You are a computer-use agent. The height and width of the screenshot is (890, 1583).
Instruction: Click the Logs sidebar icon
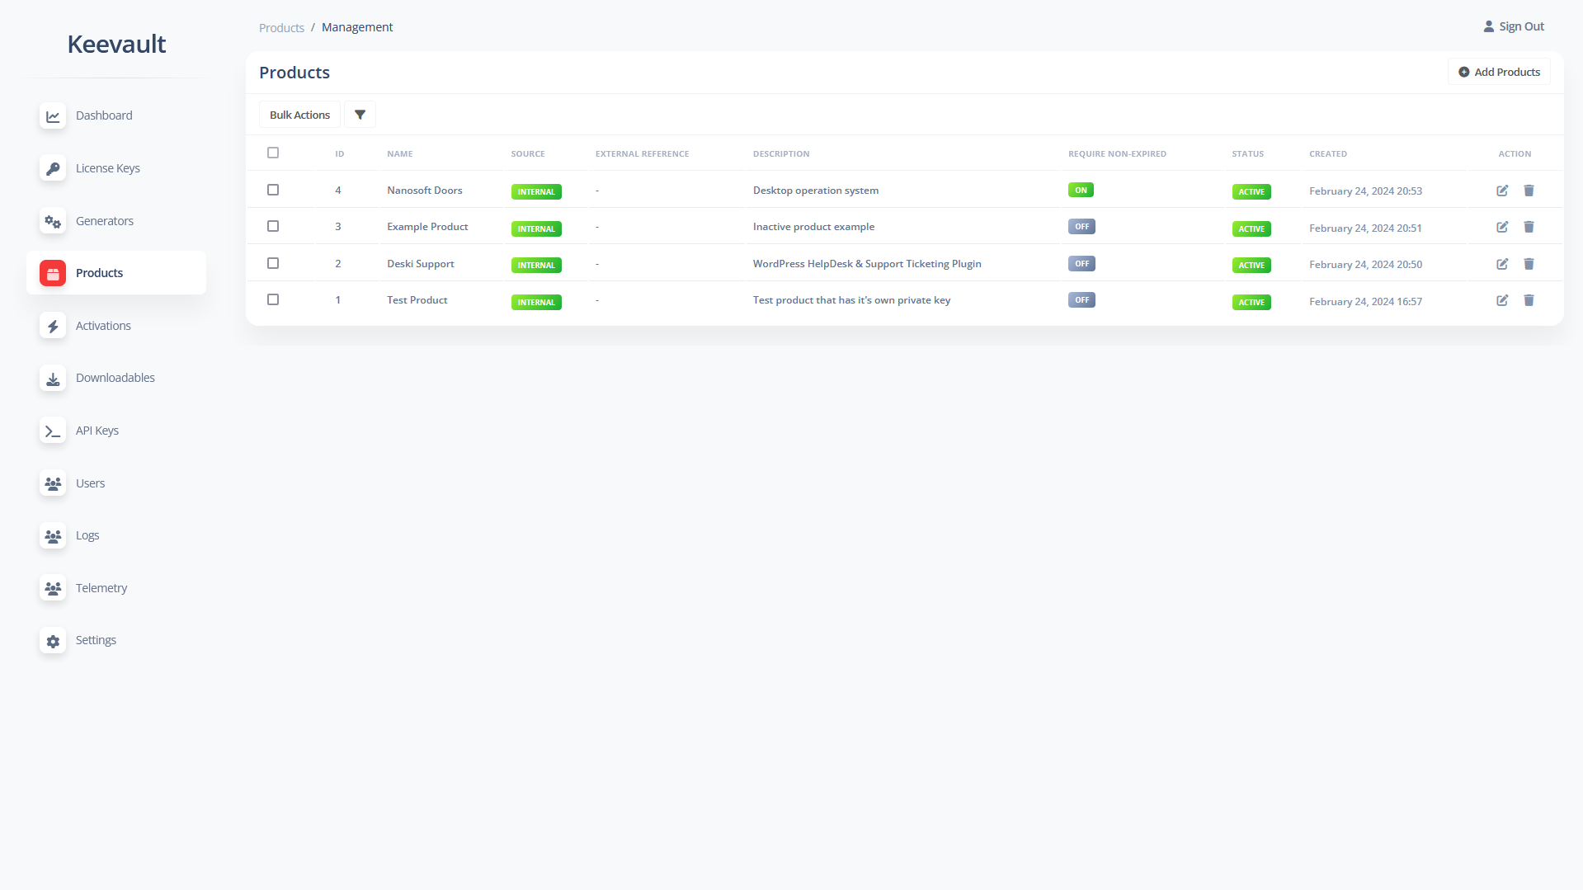tap(53, 536)
